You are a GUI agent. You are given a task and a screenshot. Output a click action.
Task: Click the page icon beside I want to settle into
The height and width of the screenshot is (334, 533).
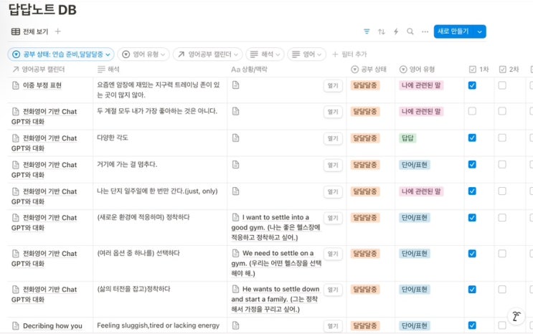(x=235, y=217)
